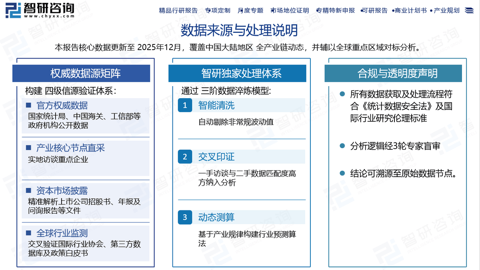Screen dimensions: 480x270
Task: Open the hamburger menu at top right
Action: tap(468, 11)
